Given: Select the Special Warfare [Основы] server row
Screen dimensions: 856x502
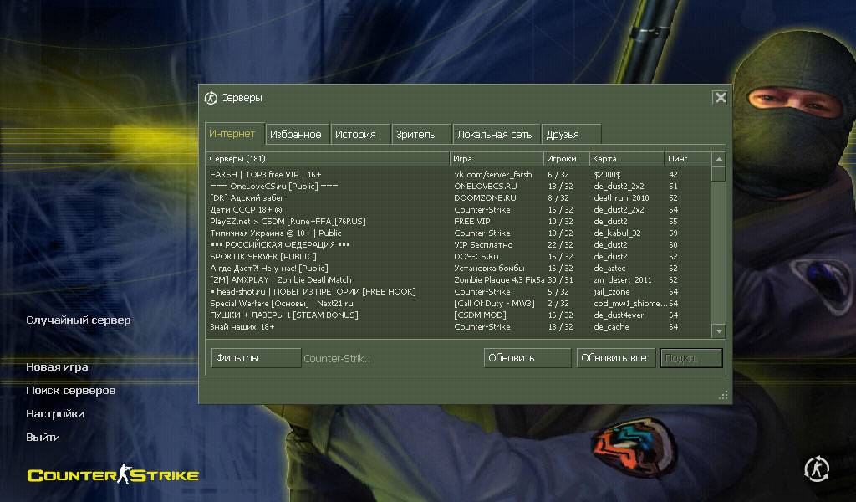Looking at the screenshot, I should click(459, 304).
